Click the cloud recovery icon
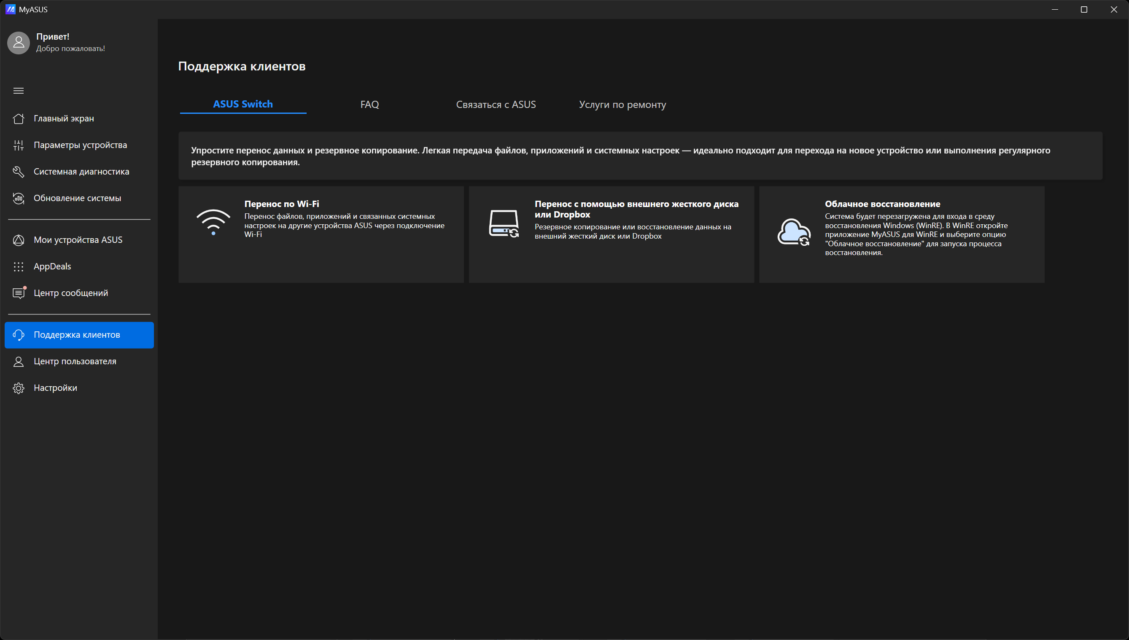Image resolution: width=1129 pixels, height=640 pixels. [x=794, y=232]
